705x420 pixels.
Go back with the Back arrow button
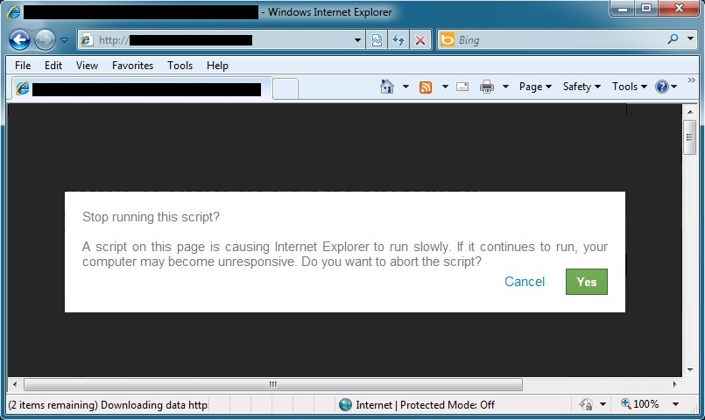tap(19, 40)
